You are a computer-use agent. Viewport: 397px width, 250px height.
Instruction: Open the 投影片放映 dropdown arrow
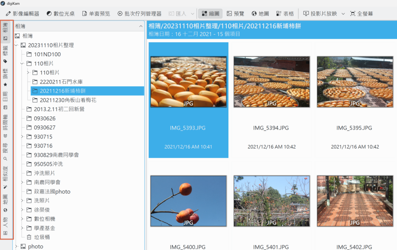343,14
